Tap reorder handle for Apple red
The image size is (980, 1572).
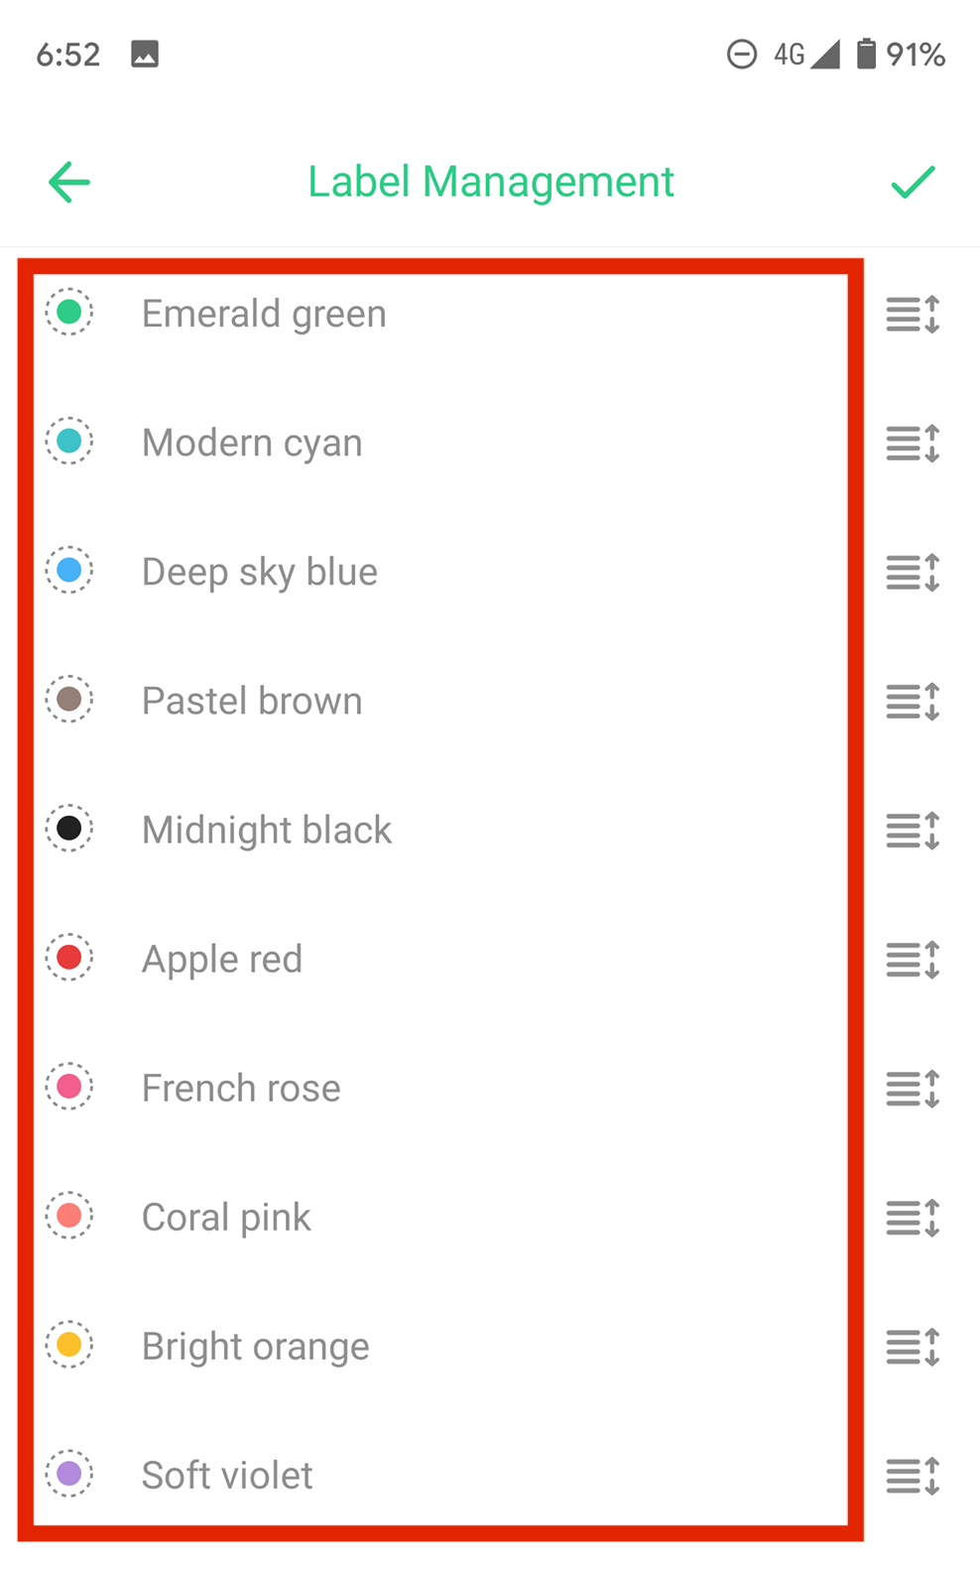(x=913, y=960)
